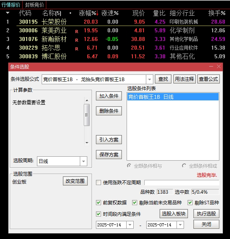Click the R marker beside 新瀚新材
The height and width of the screenshot is (239, 230).
pyautogui.click(x=77, y=40)
